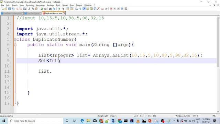The image size is (220, 124).
Task: Click the Stop Recording macro icon
Action: pyautogui.click(x=114, y=9)
